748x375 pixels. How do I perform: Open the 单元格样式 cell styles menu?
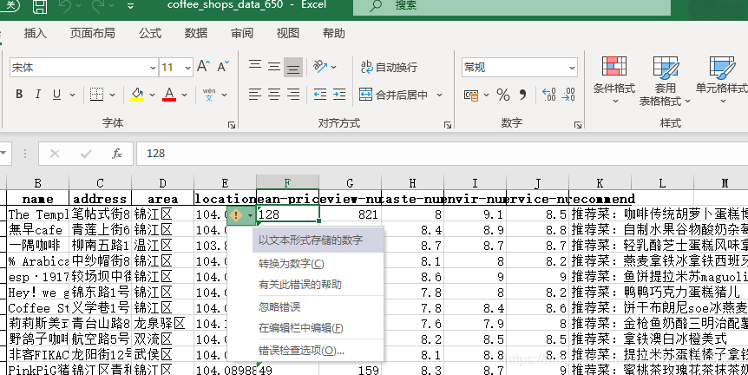(722, 81)
